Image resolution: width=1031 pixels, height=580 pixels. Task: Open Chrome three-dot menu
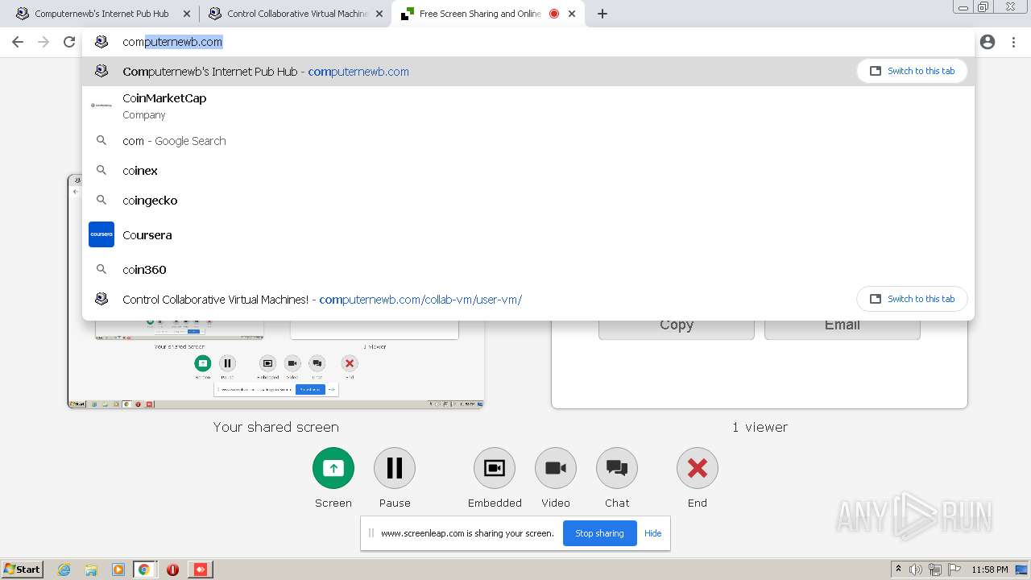coord(1013,42)
